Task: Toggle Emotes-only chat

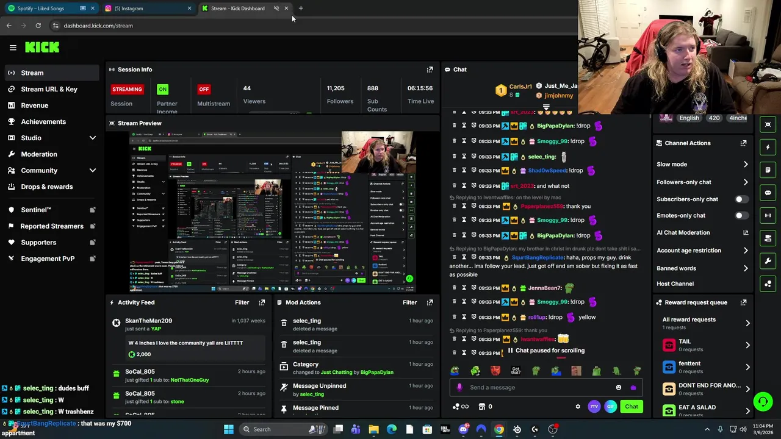Action: [741, 216]
